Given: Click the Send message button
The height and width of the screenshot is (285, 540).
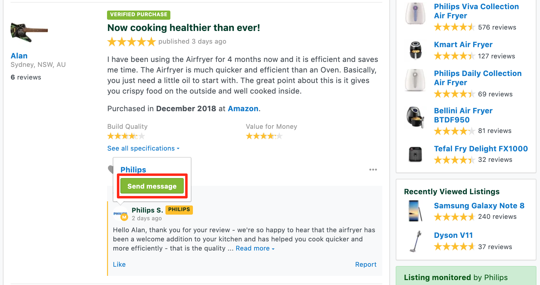Looking at the screenshot, I should [152, 186].
